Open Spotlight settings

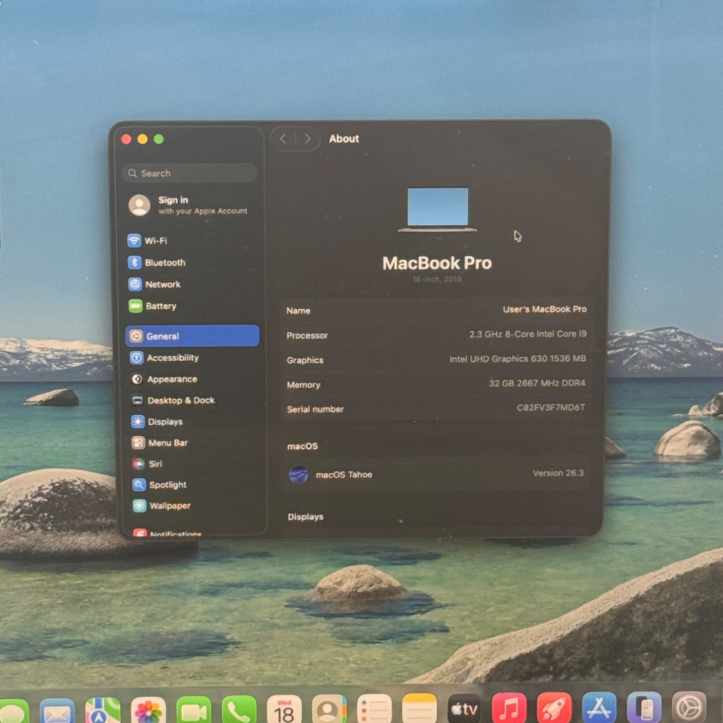coord(167,485)
